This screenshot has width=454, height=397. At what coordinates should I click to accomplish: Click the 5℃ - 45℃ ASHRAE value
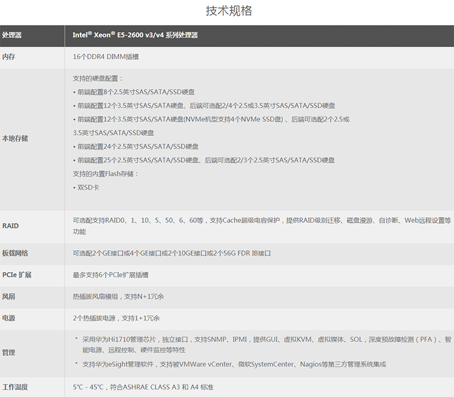click(x=143, y=387)
